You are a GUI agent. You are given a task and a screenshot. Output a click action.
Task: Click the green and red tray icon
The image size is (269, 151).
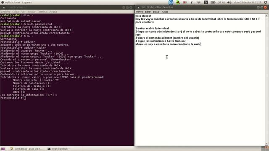tap(178, 3)
